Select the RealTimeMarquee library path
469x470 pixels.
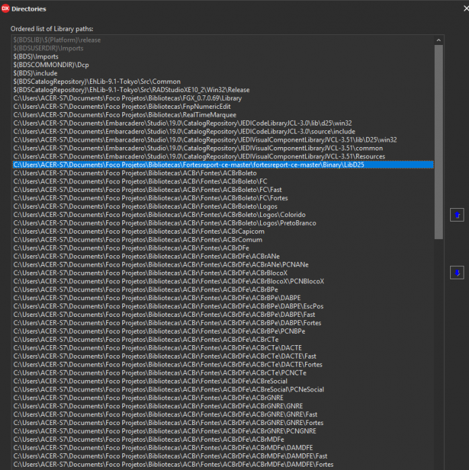coord(223,115)
